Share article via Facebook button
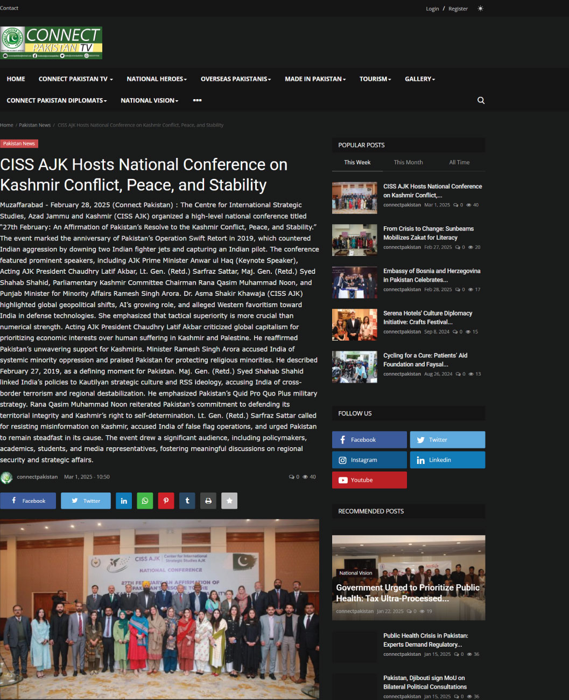This screenshot has width=569, height=700. click(x=28, y=501)
